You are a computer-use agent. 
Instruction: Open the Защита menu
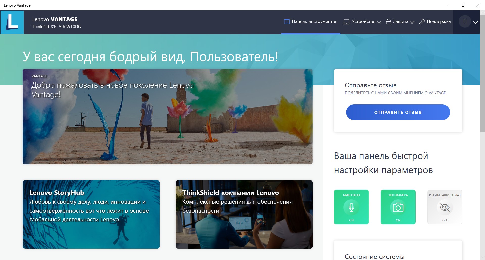[400, 22]
